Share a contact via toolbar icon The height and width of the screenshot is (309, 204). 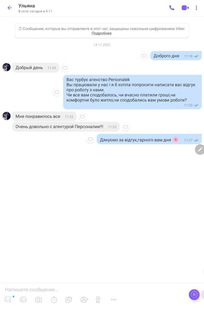(x=84, y=300)
